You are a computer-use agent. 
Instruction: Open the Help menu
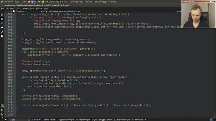click(x=46, y=8)
